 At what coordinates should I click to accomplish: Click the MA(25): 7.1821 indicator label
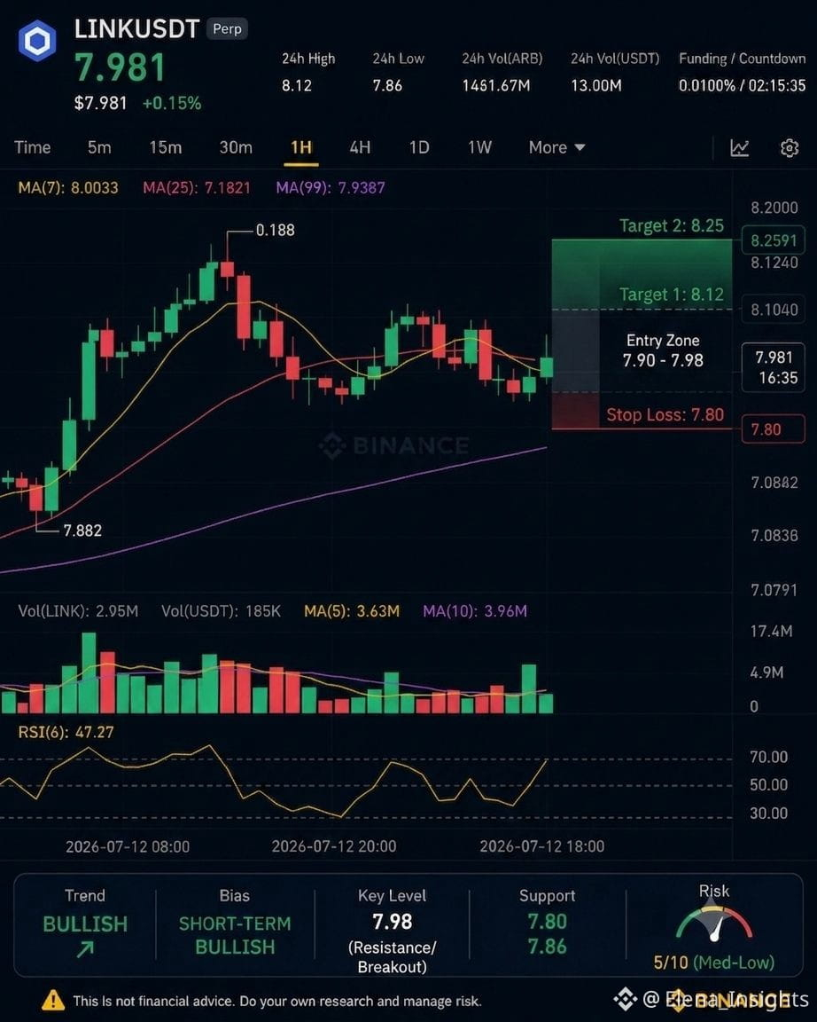click(x=197, y=188)
